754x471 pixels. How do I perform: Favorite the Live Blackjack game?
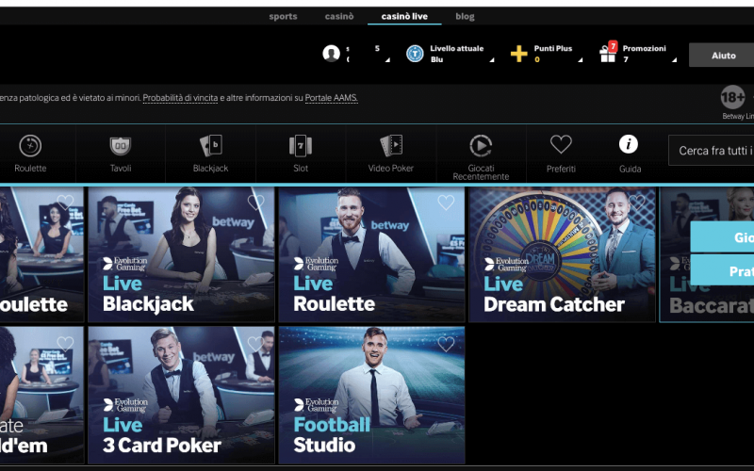coord(255,203)
